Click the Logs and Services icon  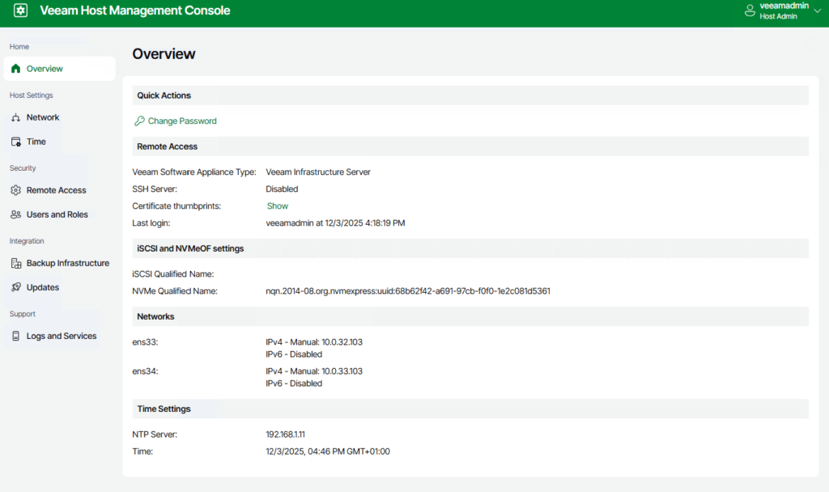tap(16, 336)
